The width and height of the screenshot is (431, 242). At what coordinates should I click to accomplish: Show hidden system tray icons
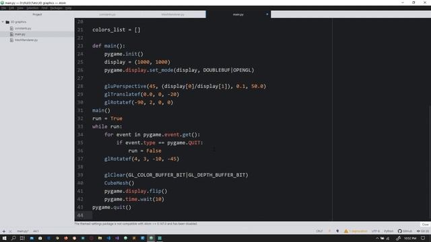coord(377,238)
